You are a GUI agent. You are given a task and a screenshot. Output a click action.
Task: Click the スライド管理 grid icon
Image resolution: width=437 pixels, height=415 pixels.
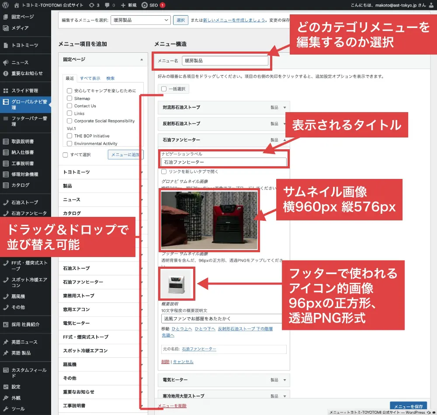(x=6, y=90)
